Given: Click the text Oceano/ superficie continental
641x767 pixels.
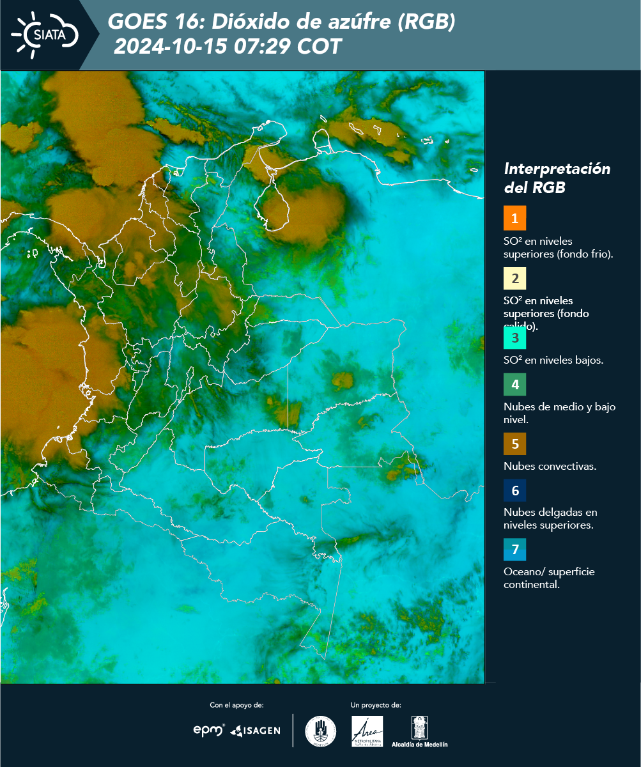Looking at the screenshot, I should (549, 578).
